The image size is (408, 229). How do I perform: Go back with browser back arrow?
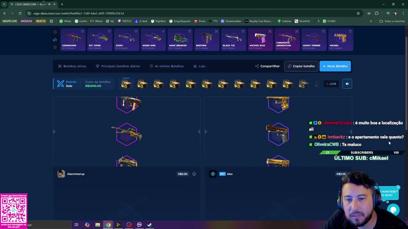[4, 13]
